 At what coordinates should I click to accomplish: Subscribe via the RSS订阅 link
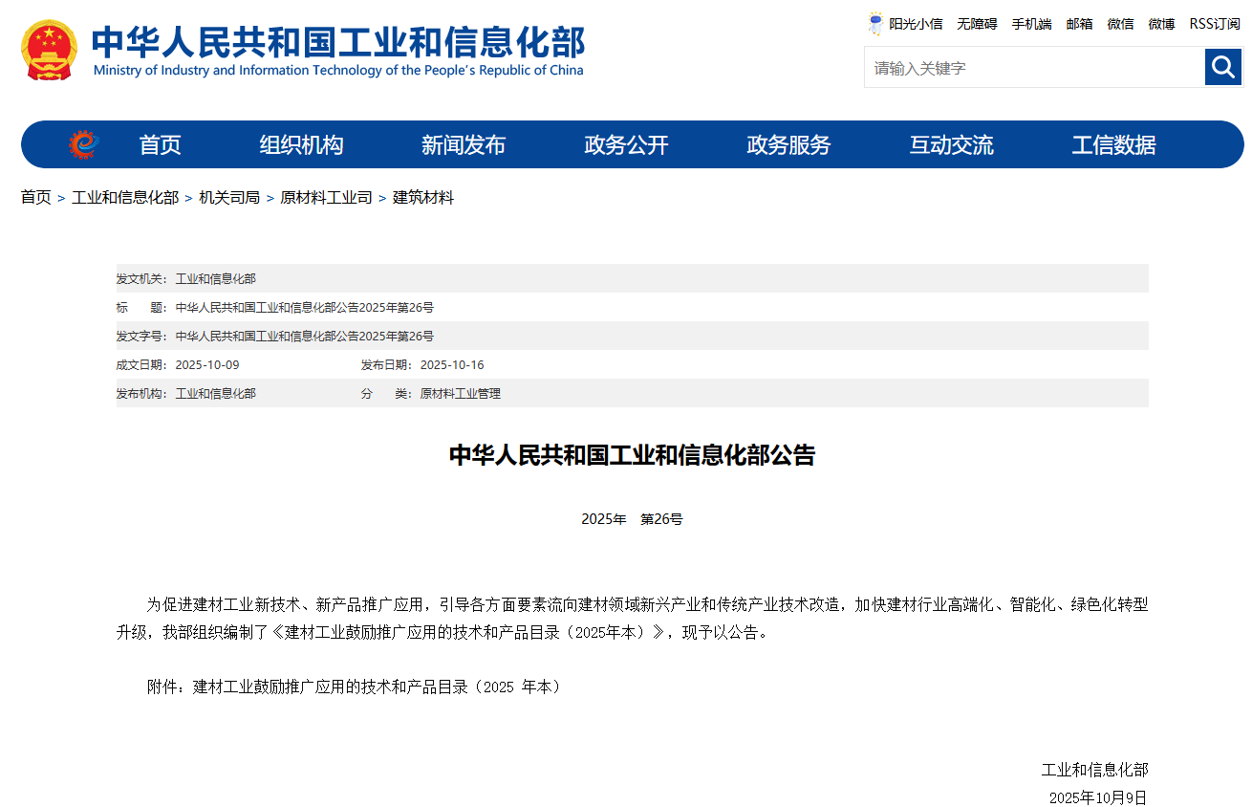[1214, 24]
